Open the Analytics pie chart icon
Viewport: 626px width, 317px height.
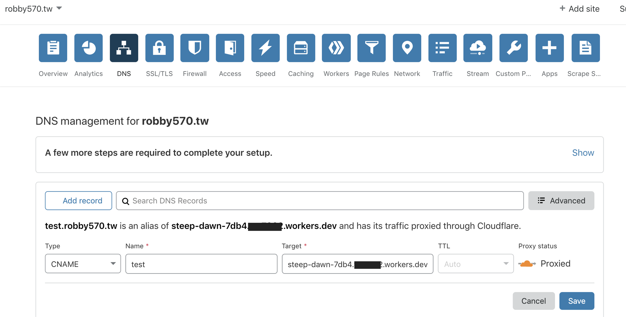point(88,48)
